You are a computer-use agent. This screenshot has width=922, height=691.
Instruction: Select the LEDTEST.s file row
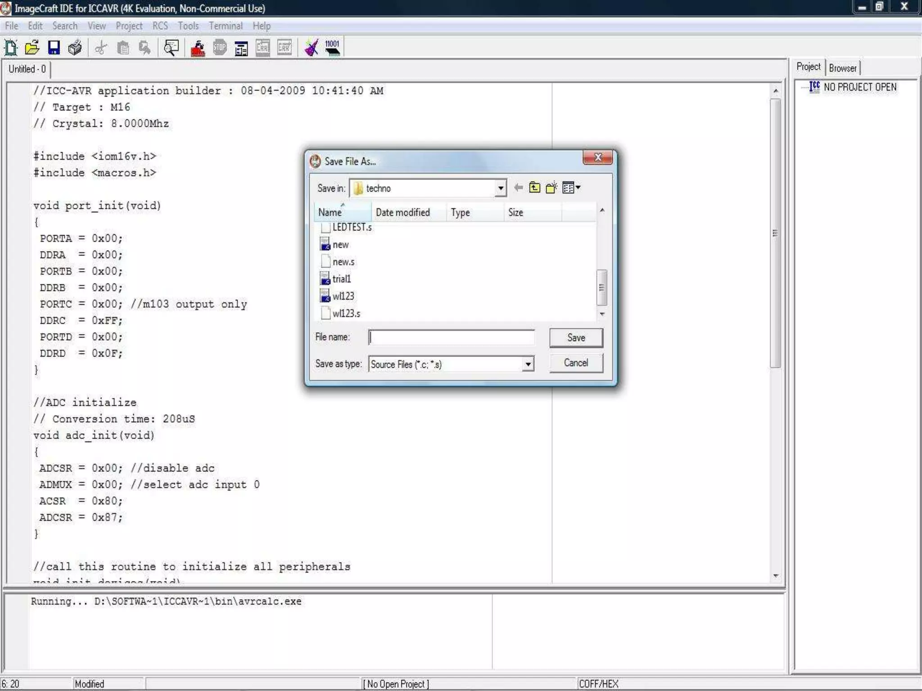(346, 227)
